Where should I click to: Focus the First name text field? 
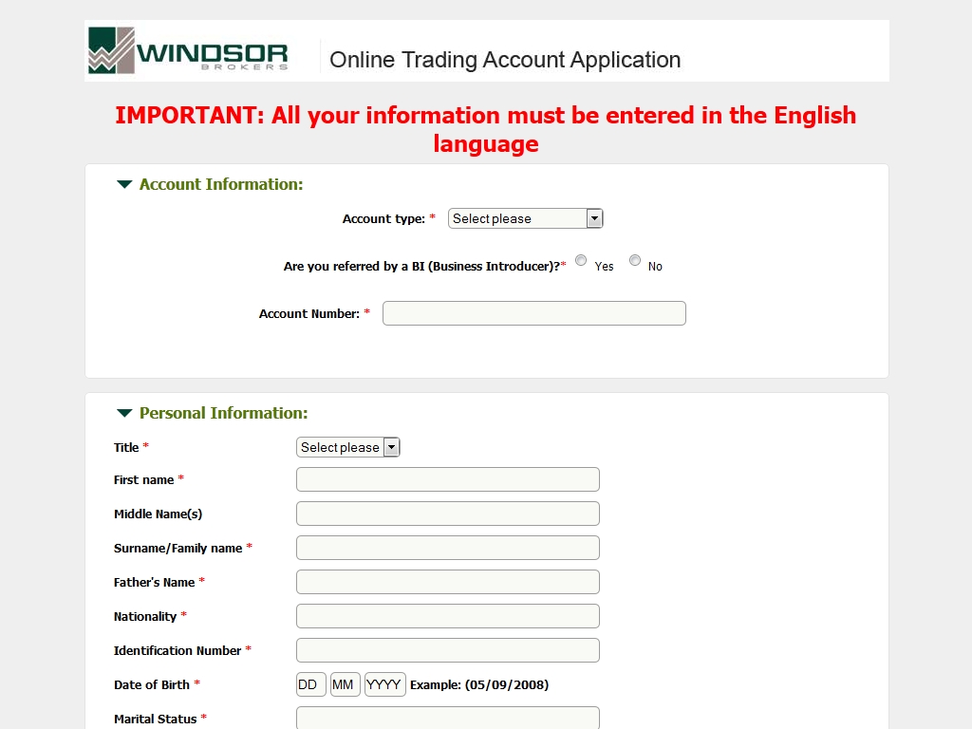coord(447,479)
